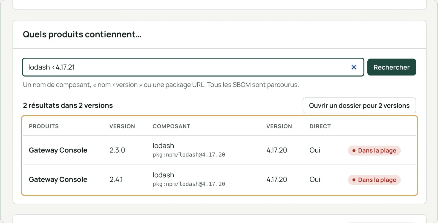The image size is (438, 223).
Task: Open a dossier for 2 versions
Action: pos(359,105)
